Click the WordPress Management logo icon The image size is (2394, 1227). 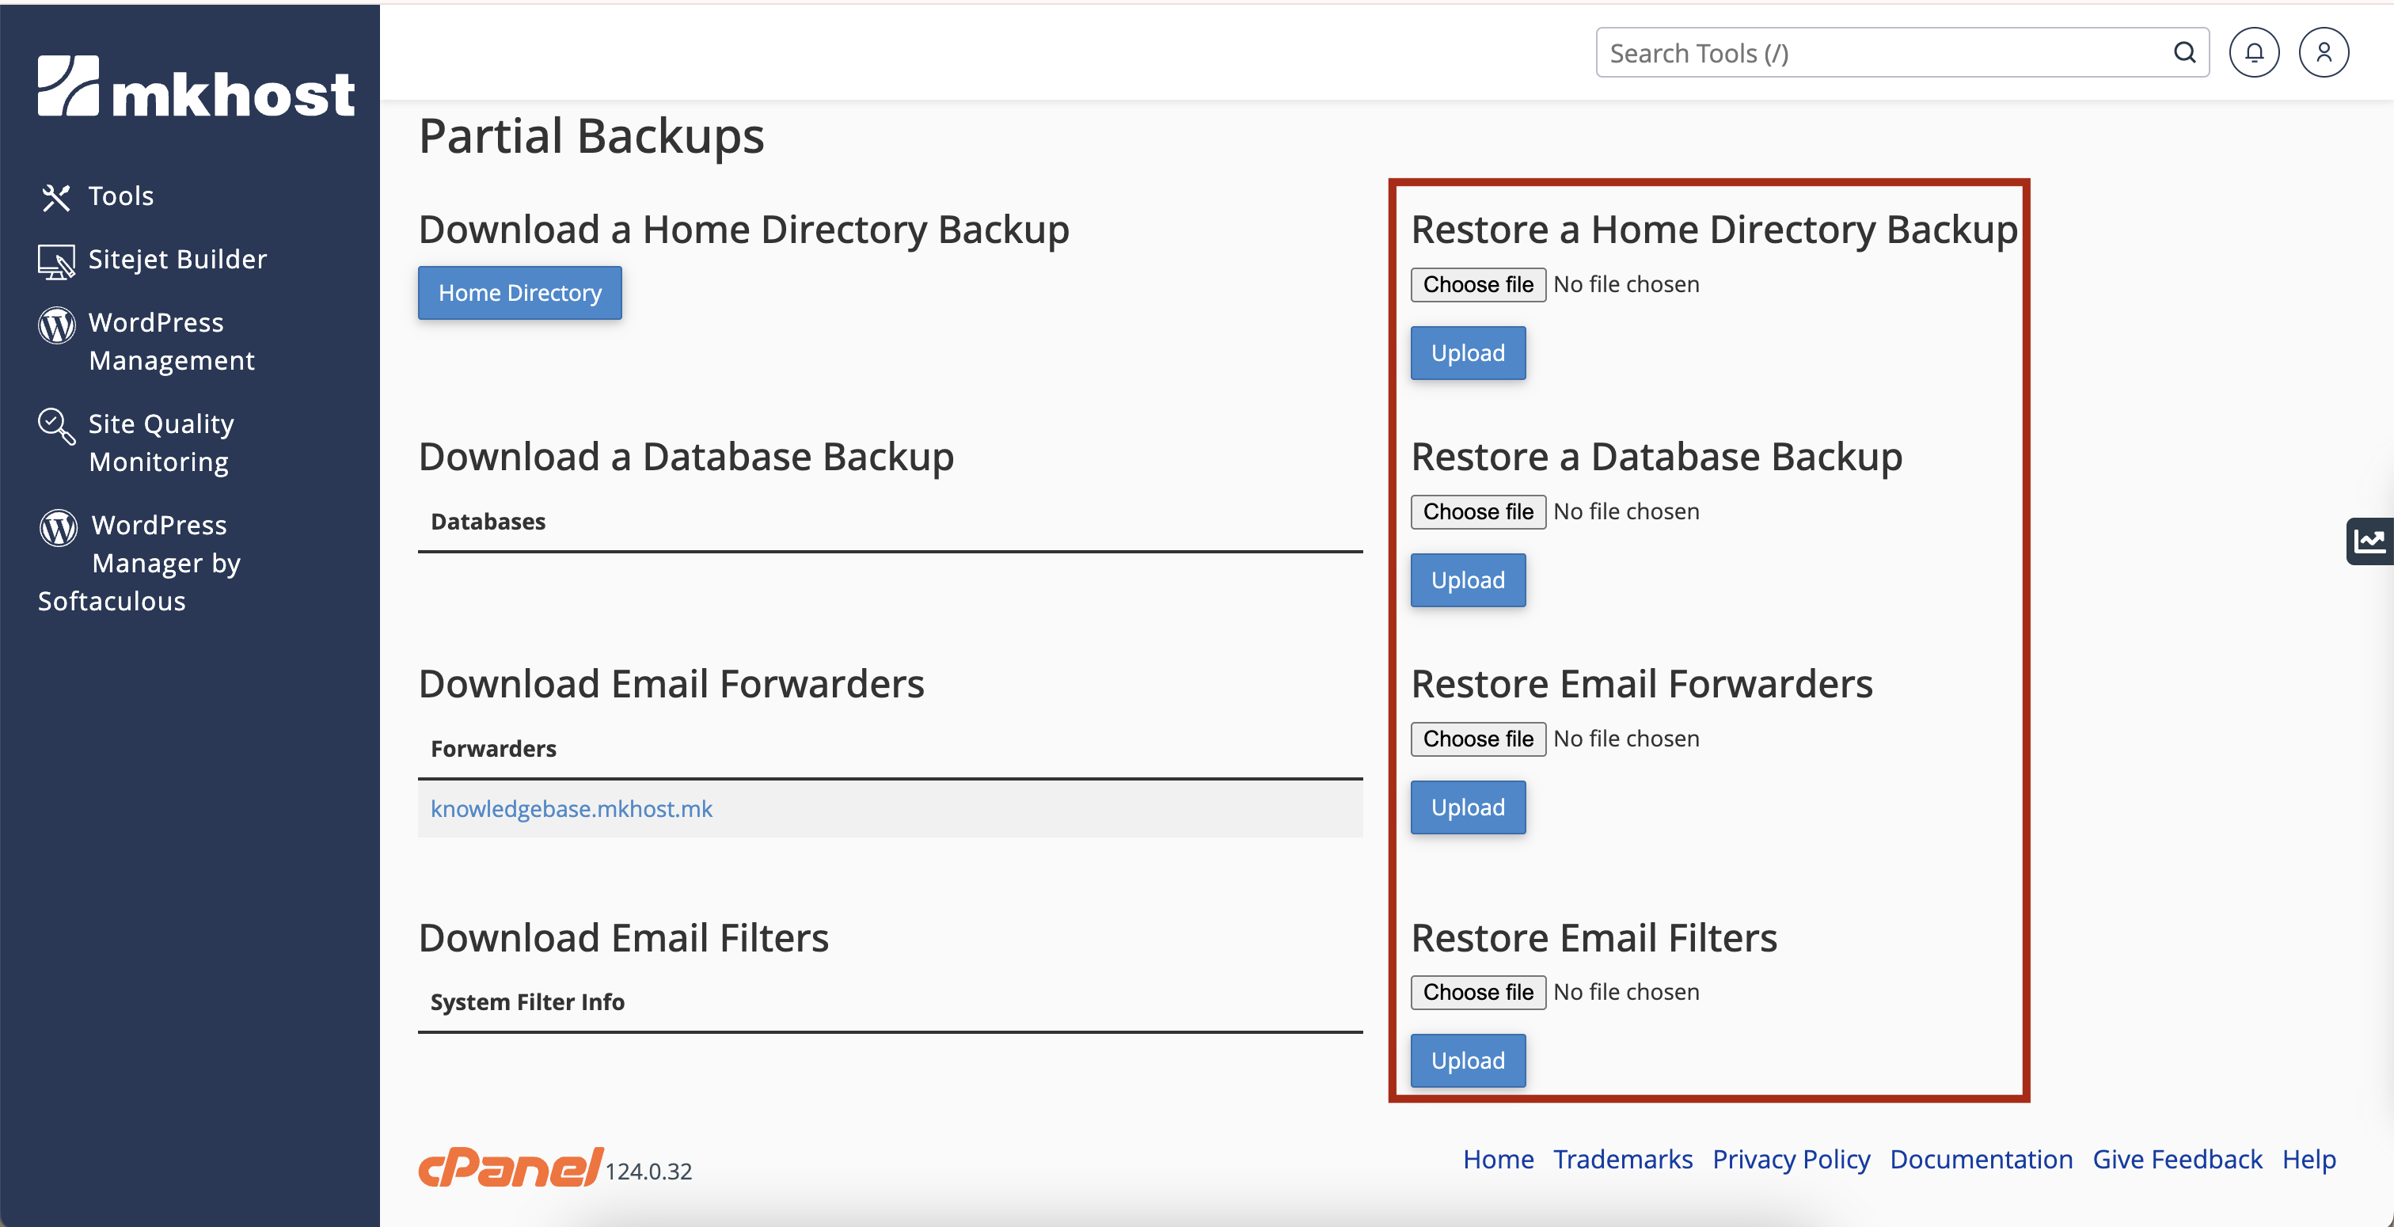(57, 325)
